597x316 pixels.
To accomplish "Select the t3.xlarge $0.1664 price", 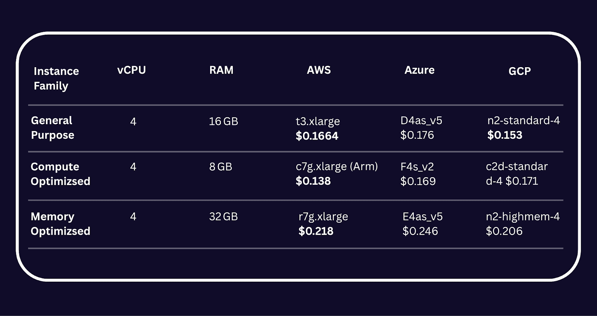I will click(x=317, y=136).
